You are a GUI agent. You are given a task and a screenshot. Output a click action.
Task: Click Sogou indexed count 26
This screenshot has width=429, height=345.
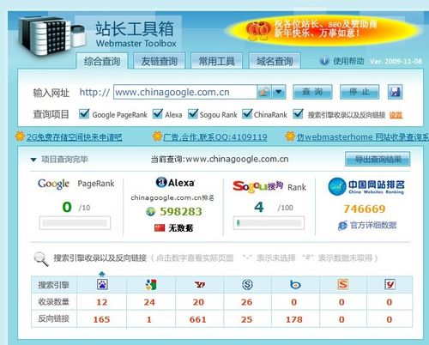pyautogui.click(x=246, y=302)
